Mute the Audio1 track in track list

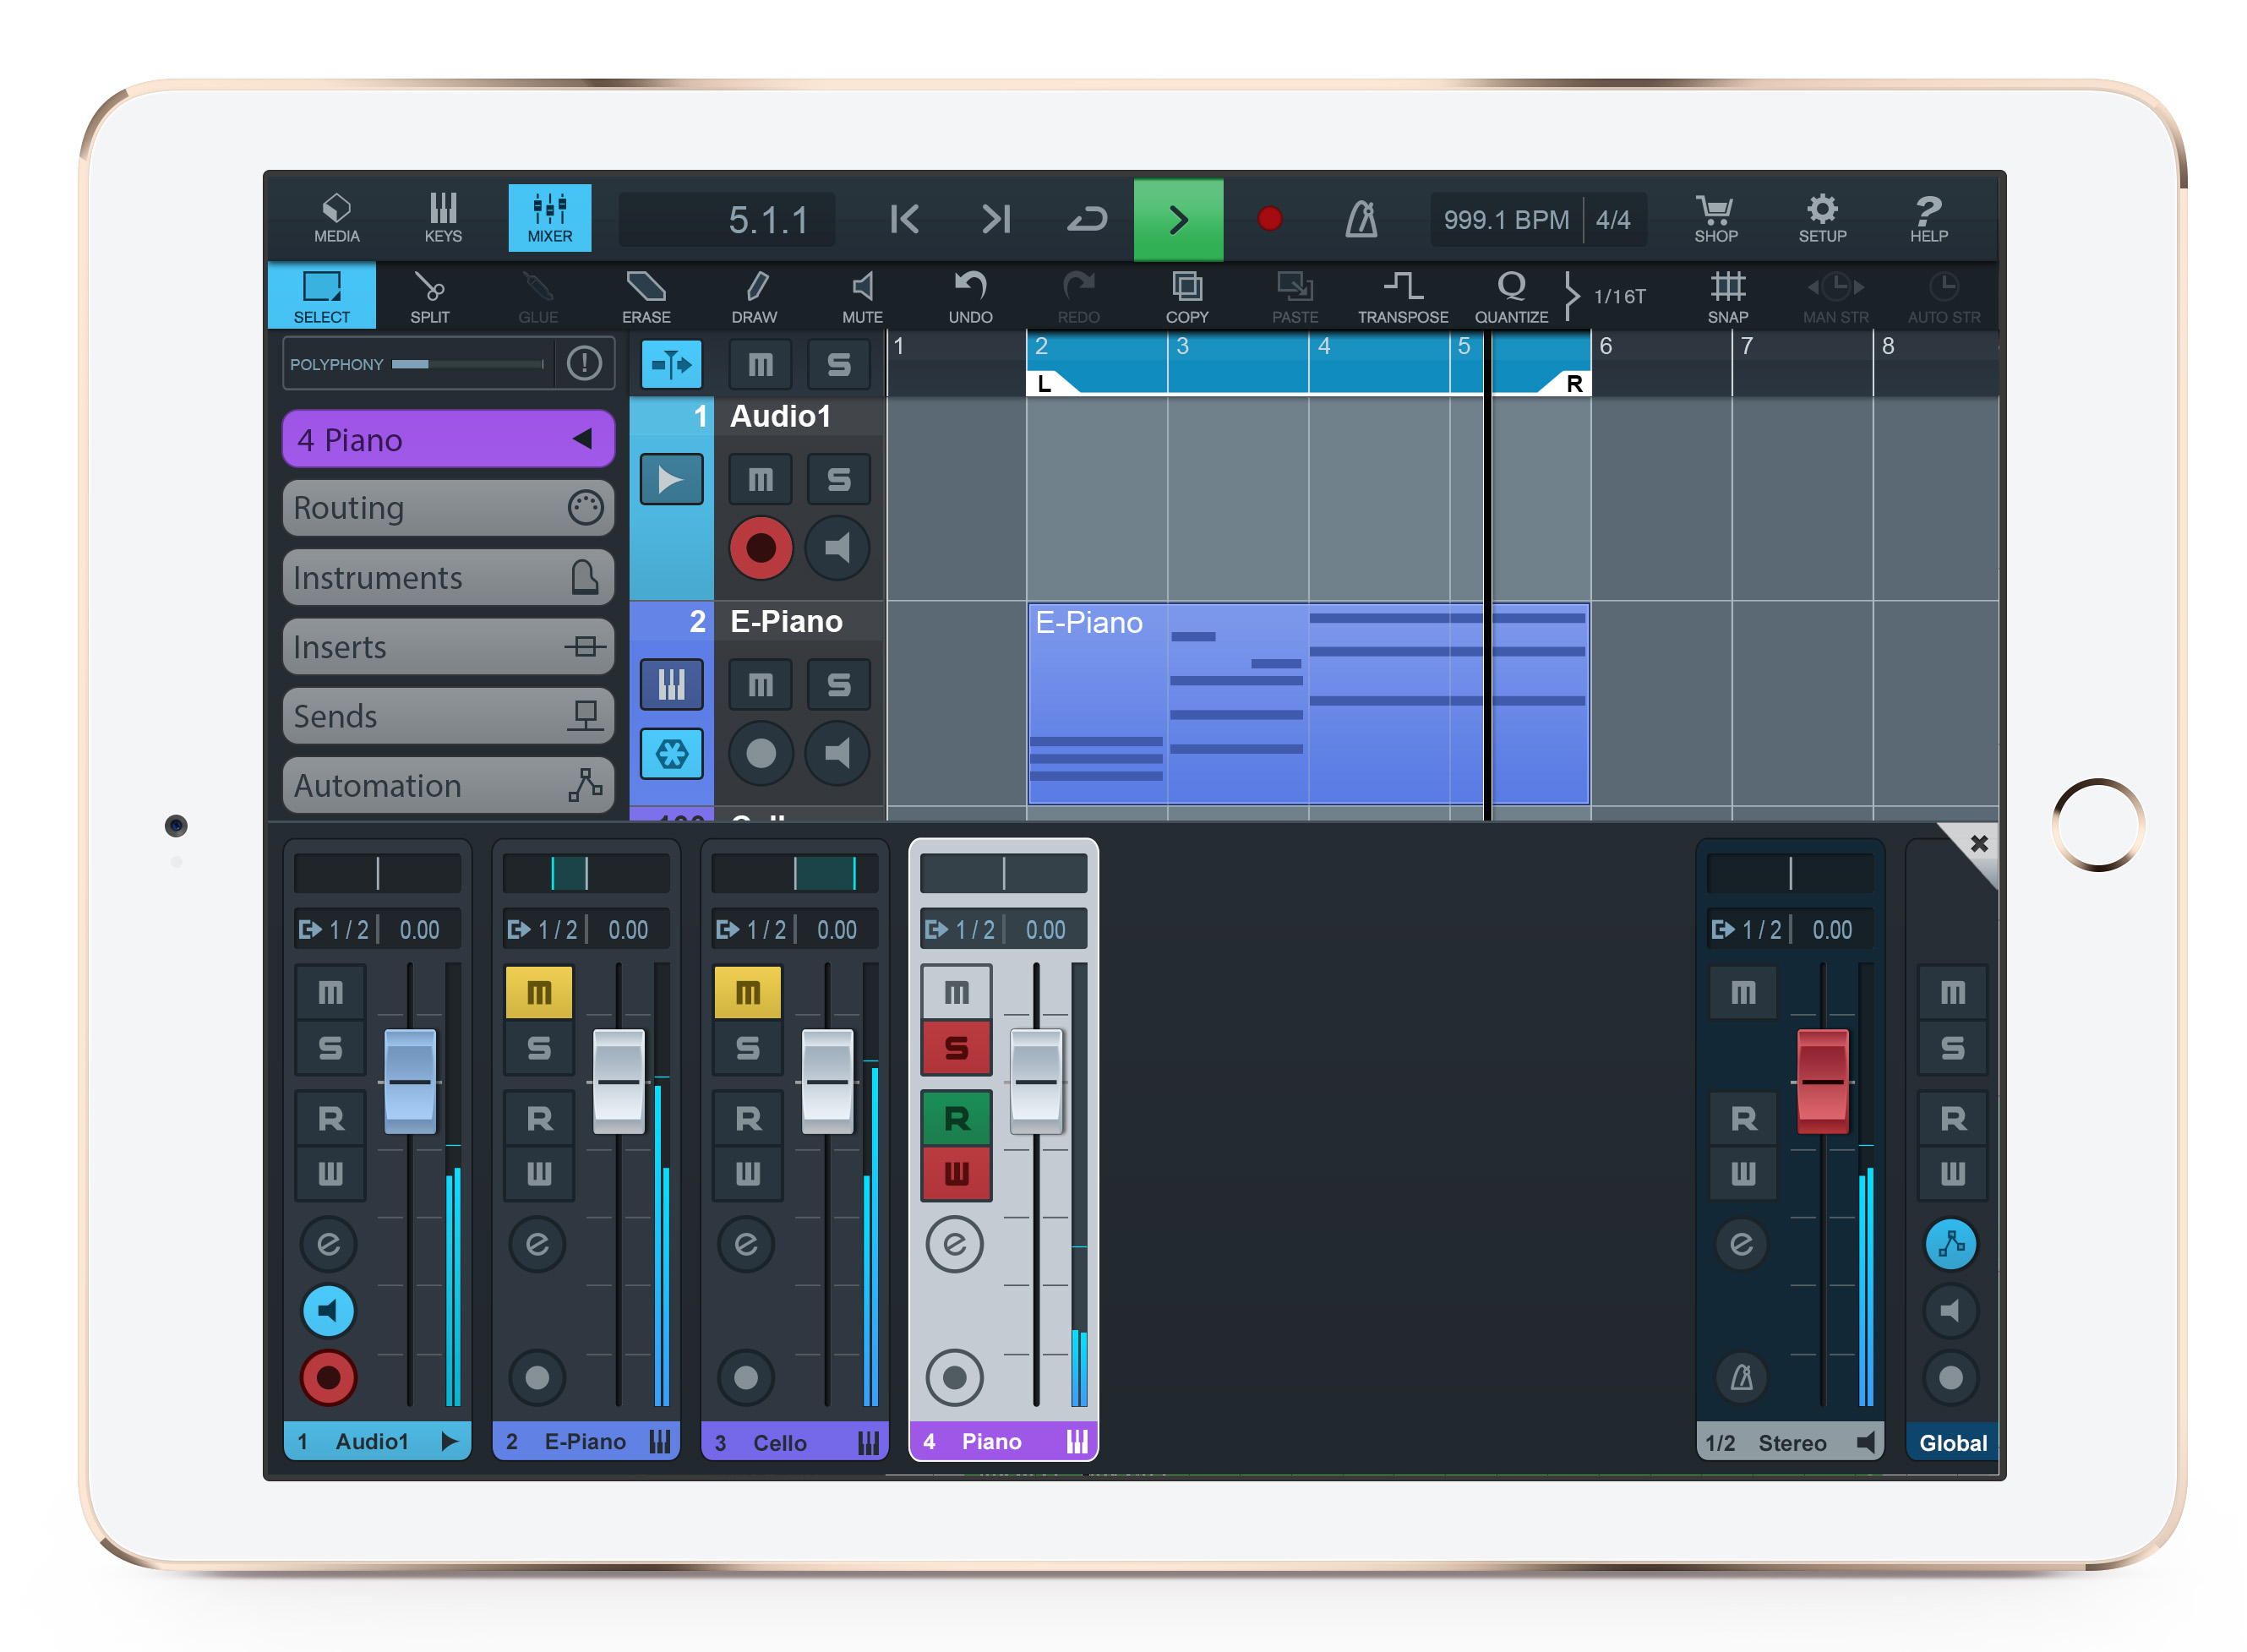(x=760, y=480)
